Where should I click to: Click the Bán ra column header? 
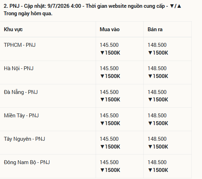coord(155,29)
